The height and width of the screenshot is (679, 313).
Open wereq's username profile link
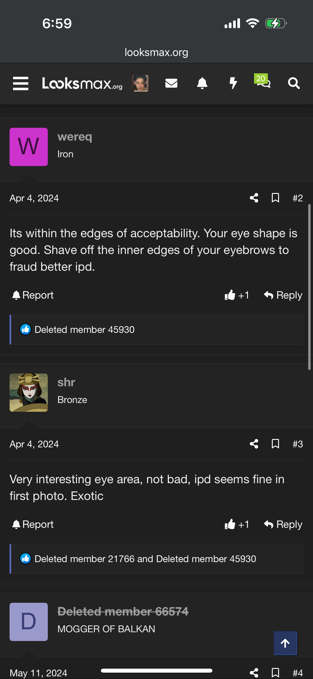[x=75, y=137]
